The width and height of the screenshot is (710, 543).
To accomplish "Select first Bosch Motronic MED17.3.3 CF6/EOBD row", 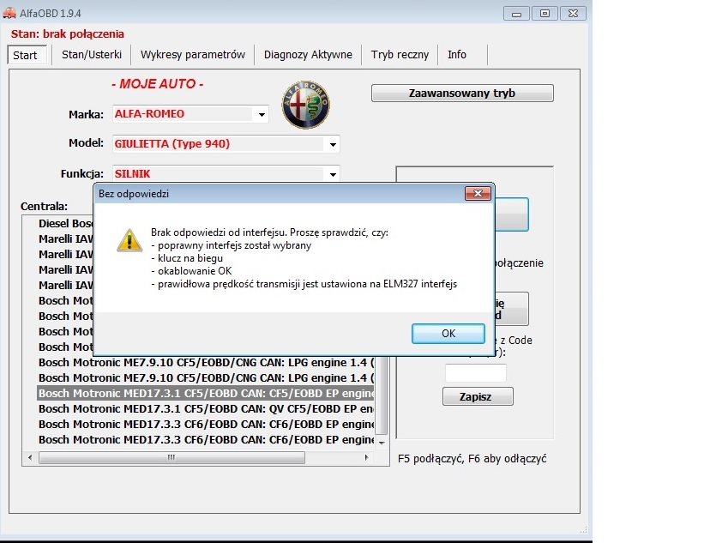I will [207, 425].
